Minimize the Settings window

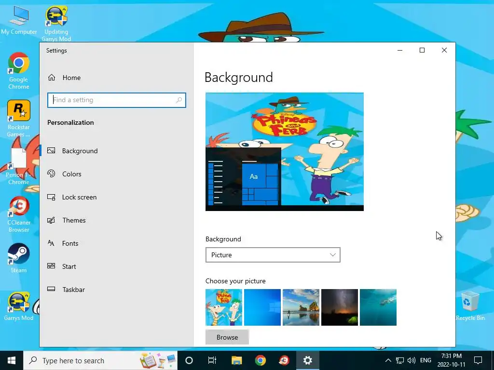(x=400, y=50)
